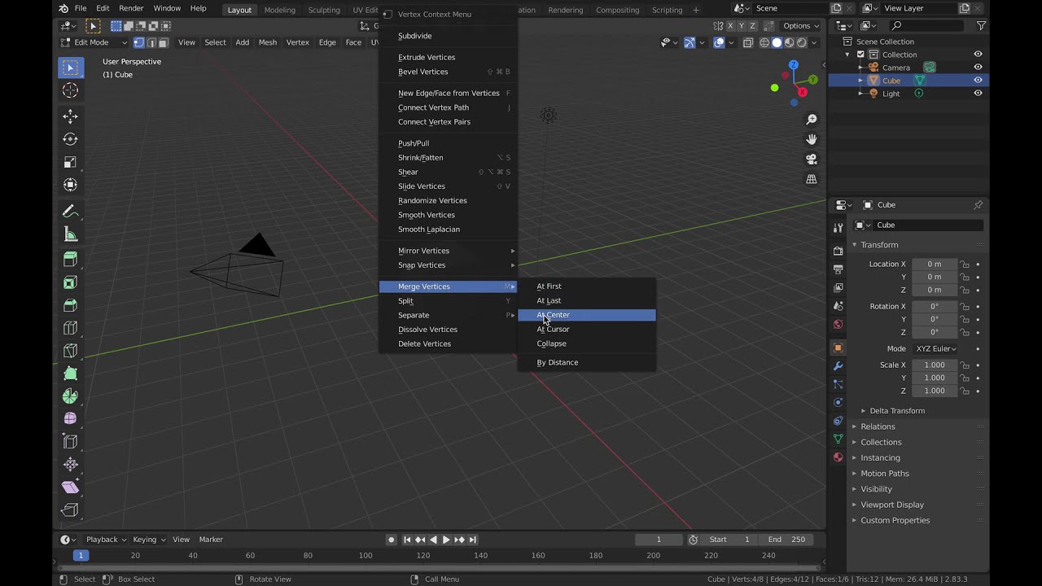Select the Shrink/Fatten tool
Viewport: 1042px width, 586px height.
pos(70,465)
